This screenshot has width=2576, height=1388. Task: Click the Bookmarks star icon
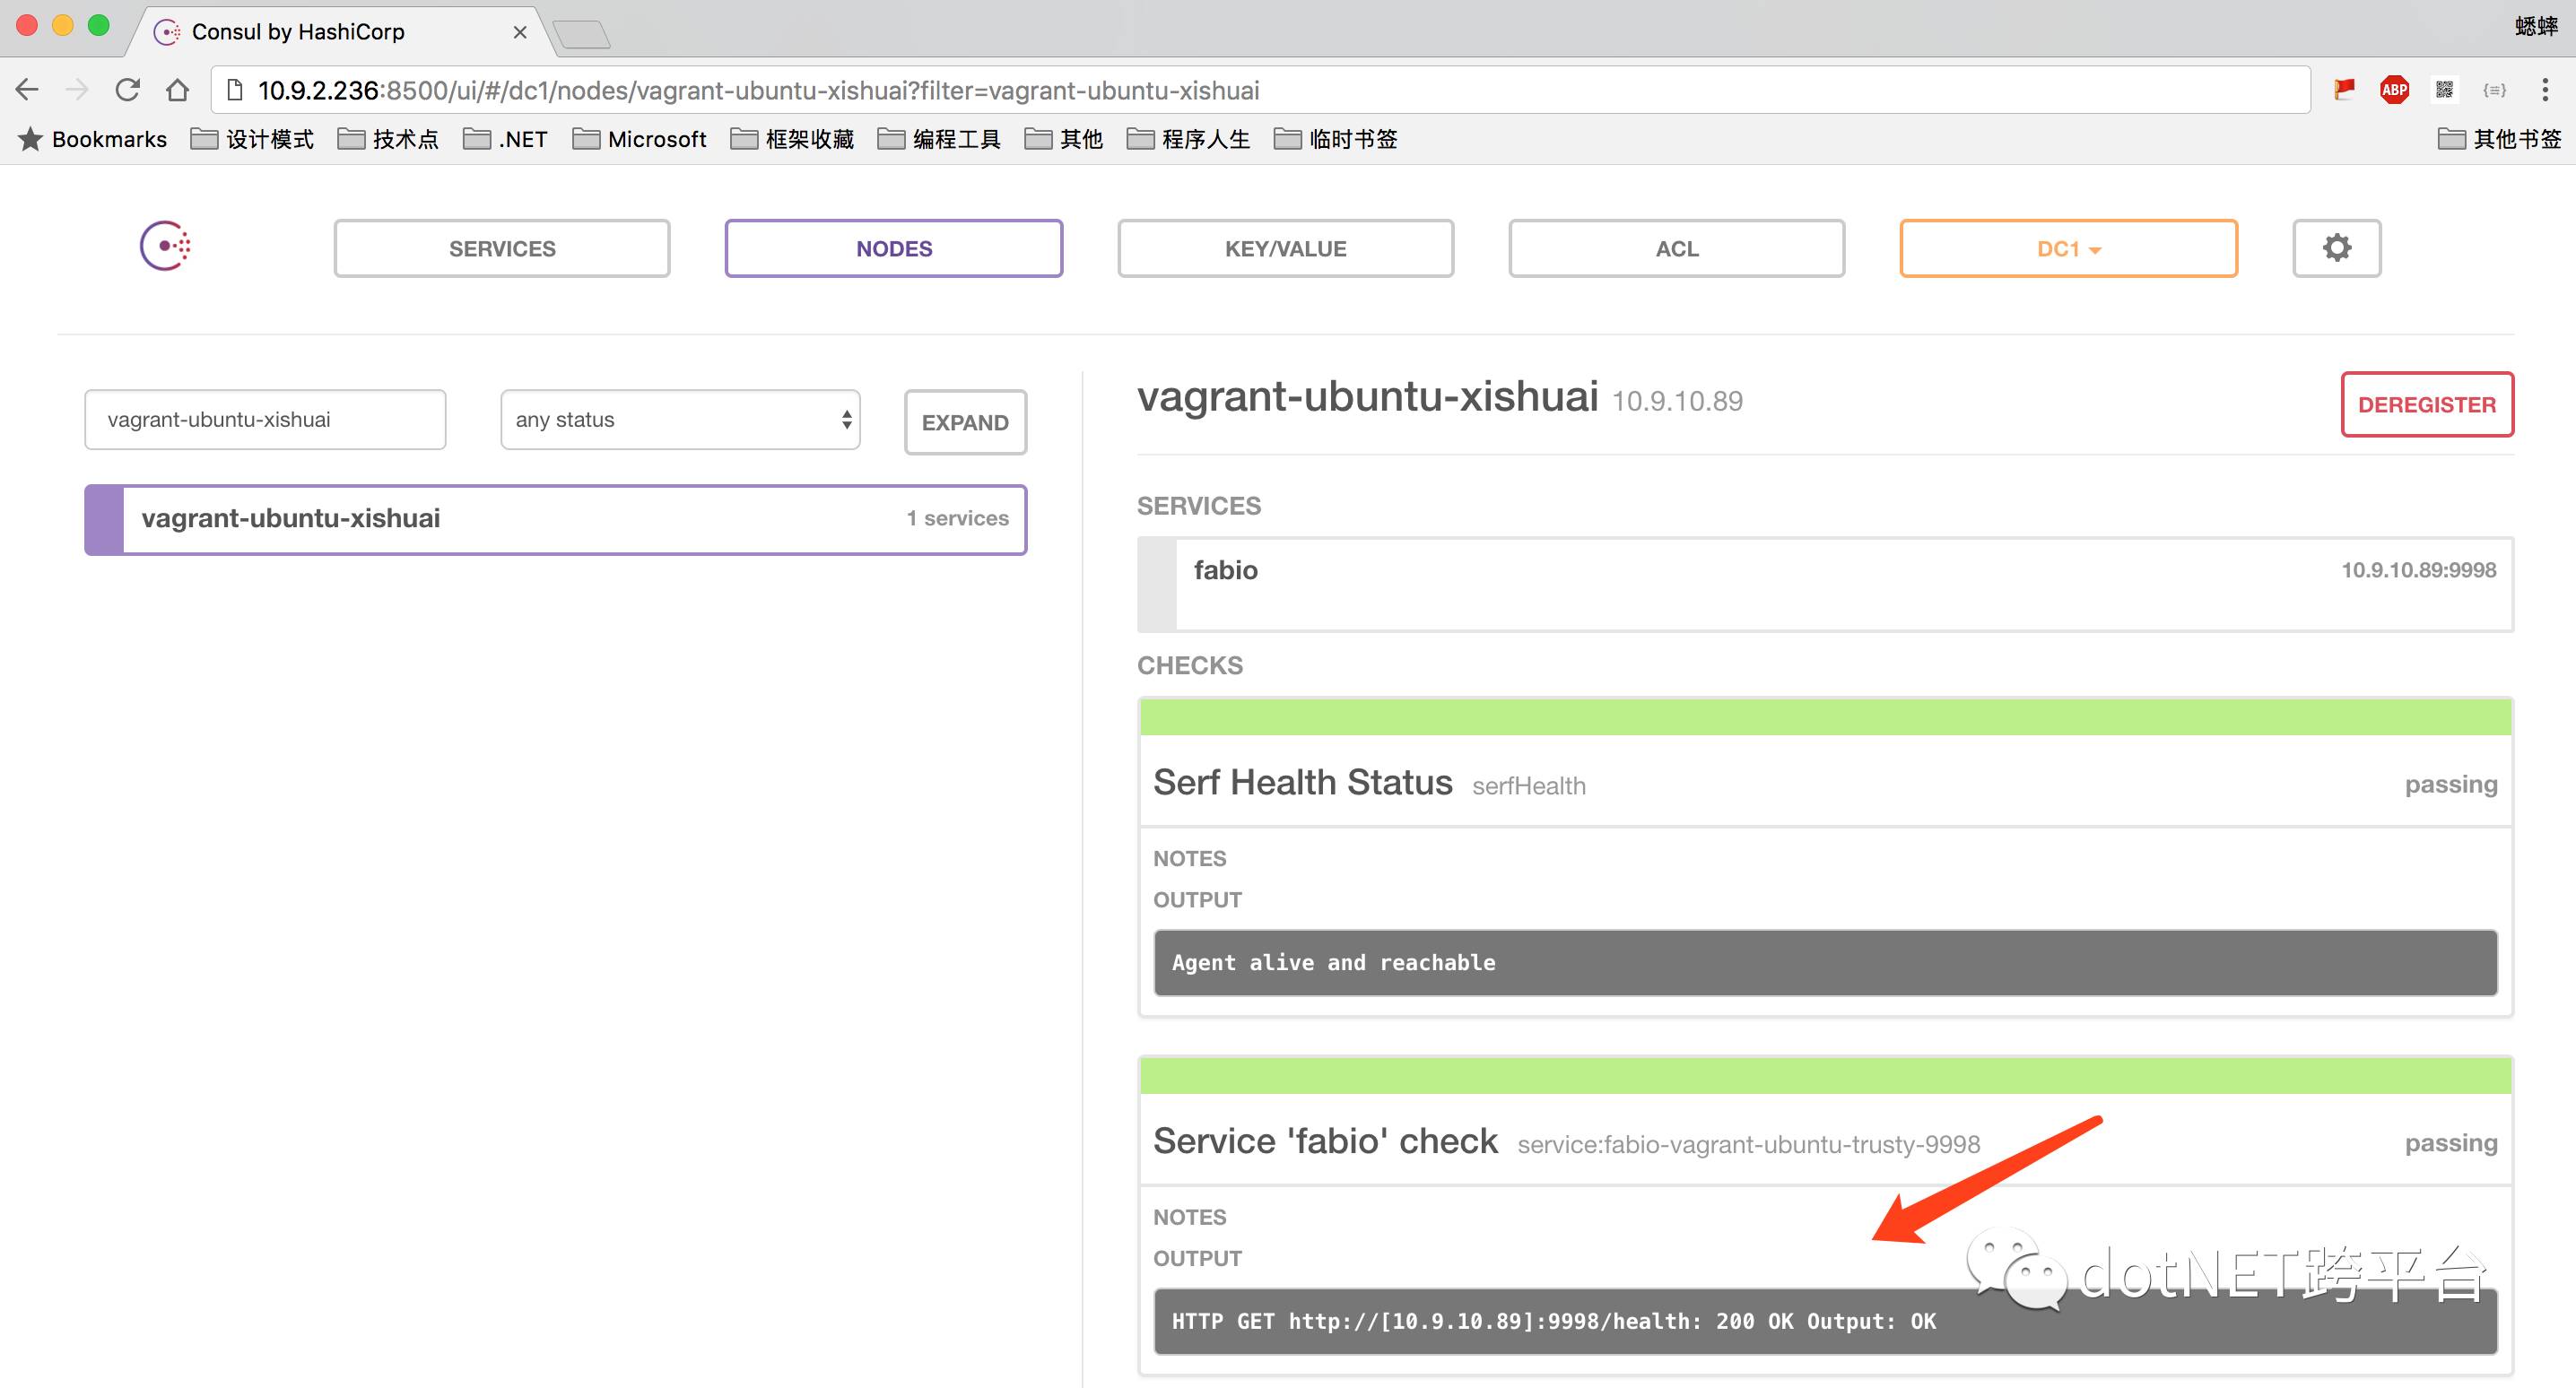pyautogui.click(x=30, y=139)
